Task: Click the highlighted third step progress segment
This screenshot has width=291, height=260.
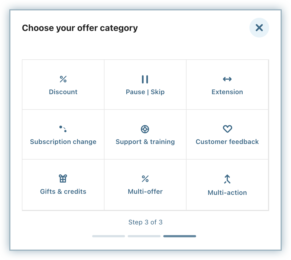Action: pos(180,236)
